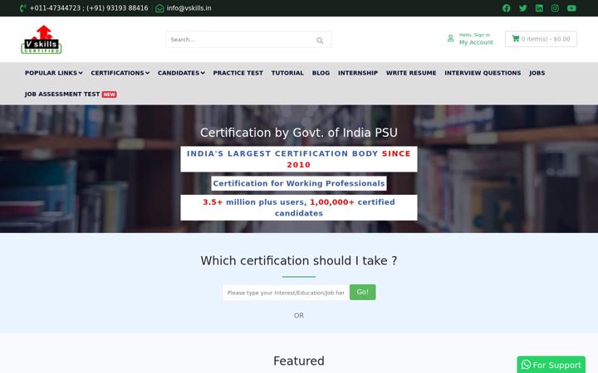Screen dimensions: 598x373
Task: Click the India's Largest Certification Body banner
Action: coord(299,159)
